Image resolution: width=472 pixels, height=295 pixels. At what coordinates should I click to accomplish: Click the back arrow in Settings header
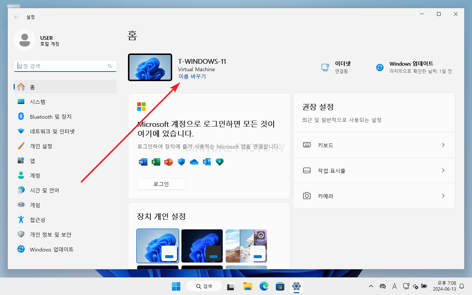[x=16, y=17]
